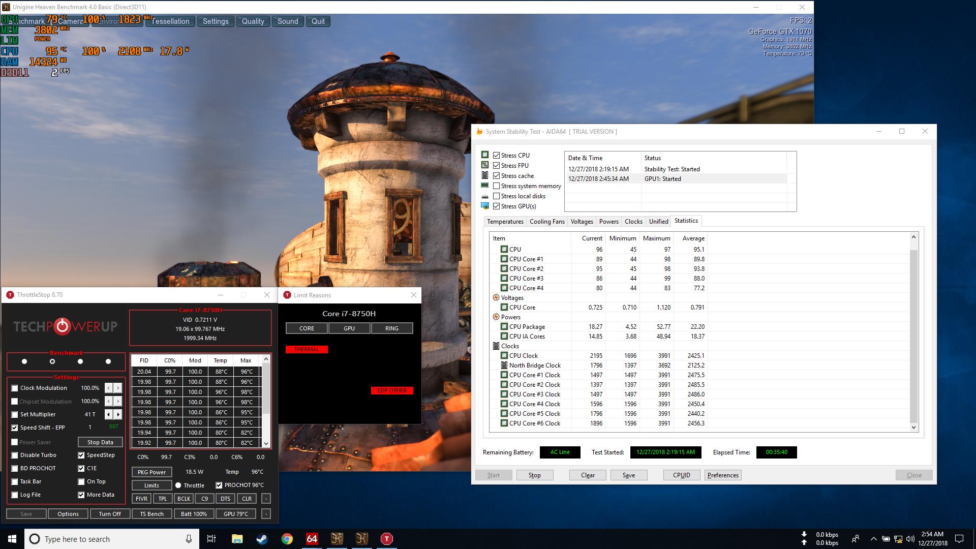
Task: Open TS Bench in ThrottleStop
Action: coord(151,514)
